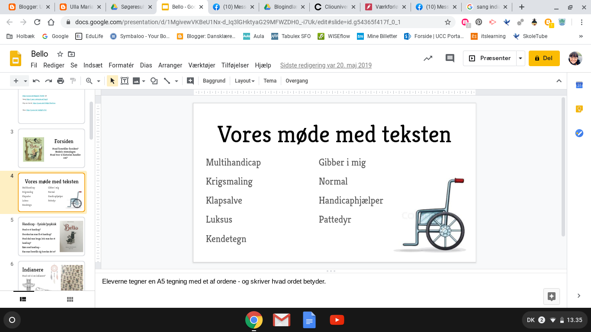The height and width of the screenshot is (332, 591).
Task: Reload the current page
Action: [37, 22]
